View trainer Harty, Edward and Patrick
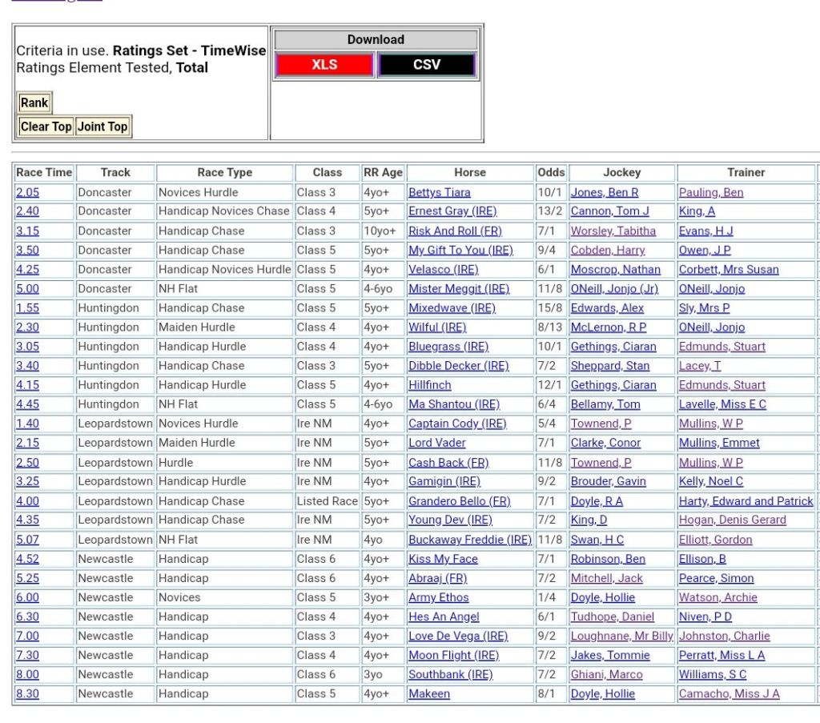Screen dimensions: 820x723 746,501
